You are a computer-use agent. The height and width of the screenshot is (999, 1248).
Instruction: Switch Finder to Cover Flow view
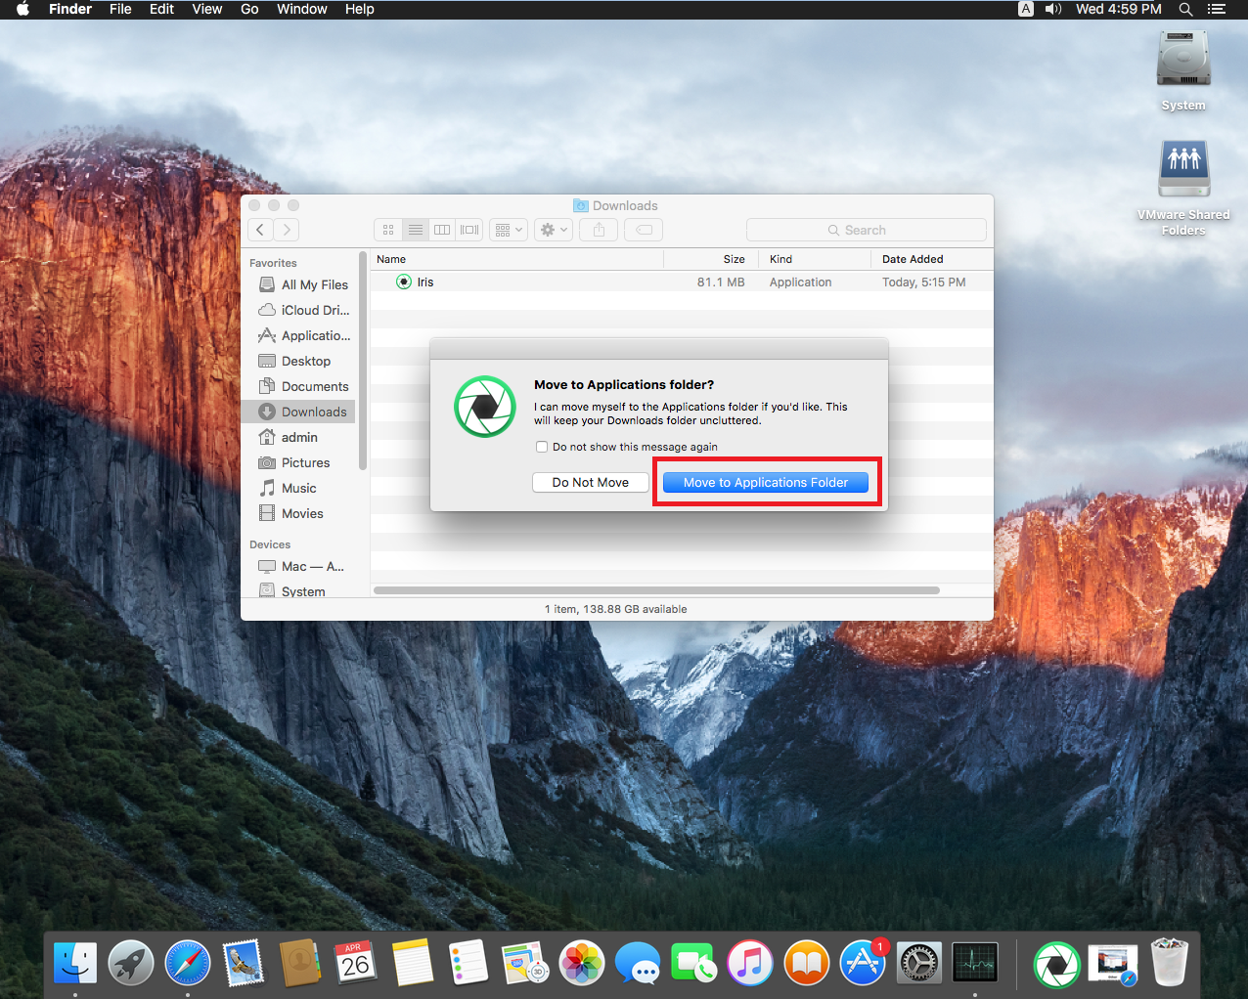[469, 230]
